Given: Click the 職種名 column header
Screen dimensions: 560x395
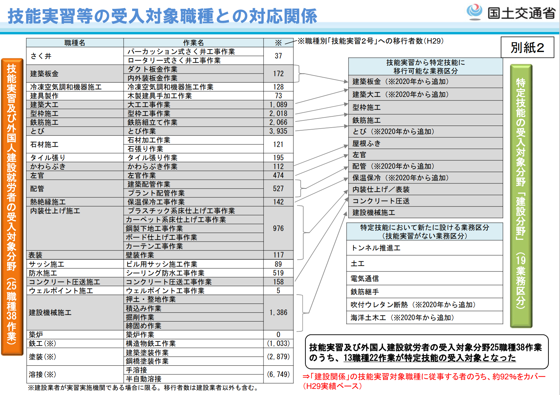Looking at the screenshot, I should pos(75,43).
